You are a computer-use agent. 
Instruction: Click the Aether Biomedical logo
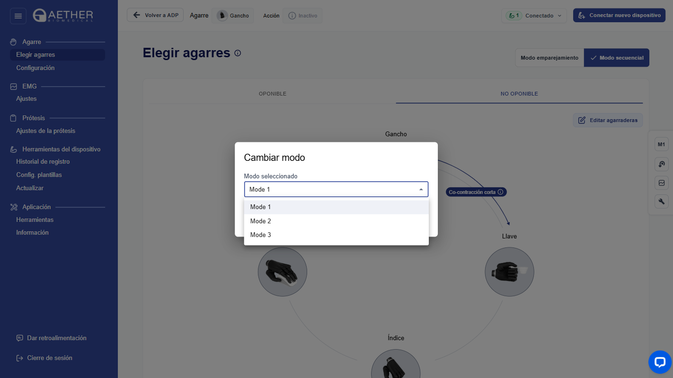pyautogui.click(x=63, y=16)
